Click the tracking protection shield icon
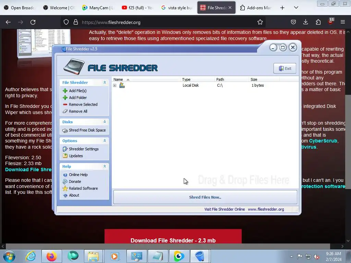The height and width of the screenshot is (263, 351). point(66,22)
